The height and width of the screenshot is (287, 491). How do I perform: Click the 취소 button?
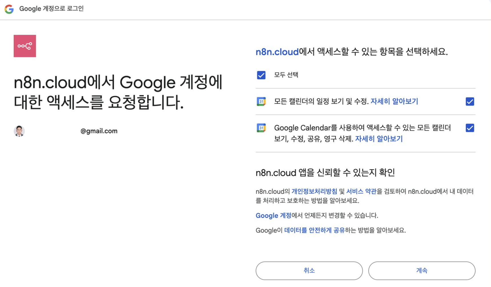tap(309, 270)
